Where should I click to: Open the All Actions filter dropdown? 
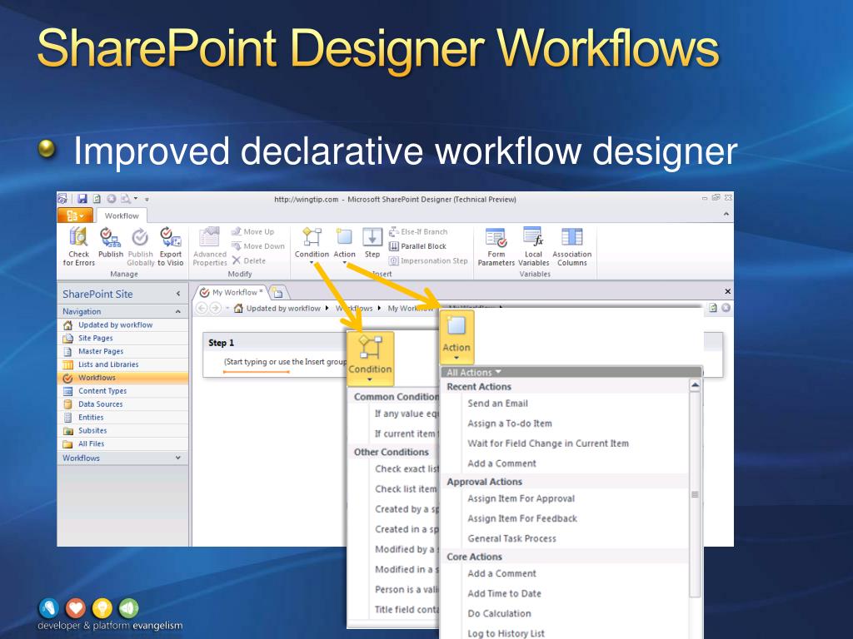[x=474, y=372]
